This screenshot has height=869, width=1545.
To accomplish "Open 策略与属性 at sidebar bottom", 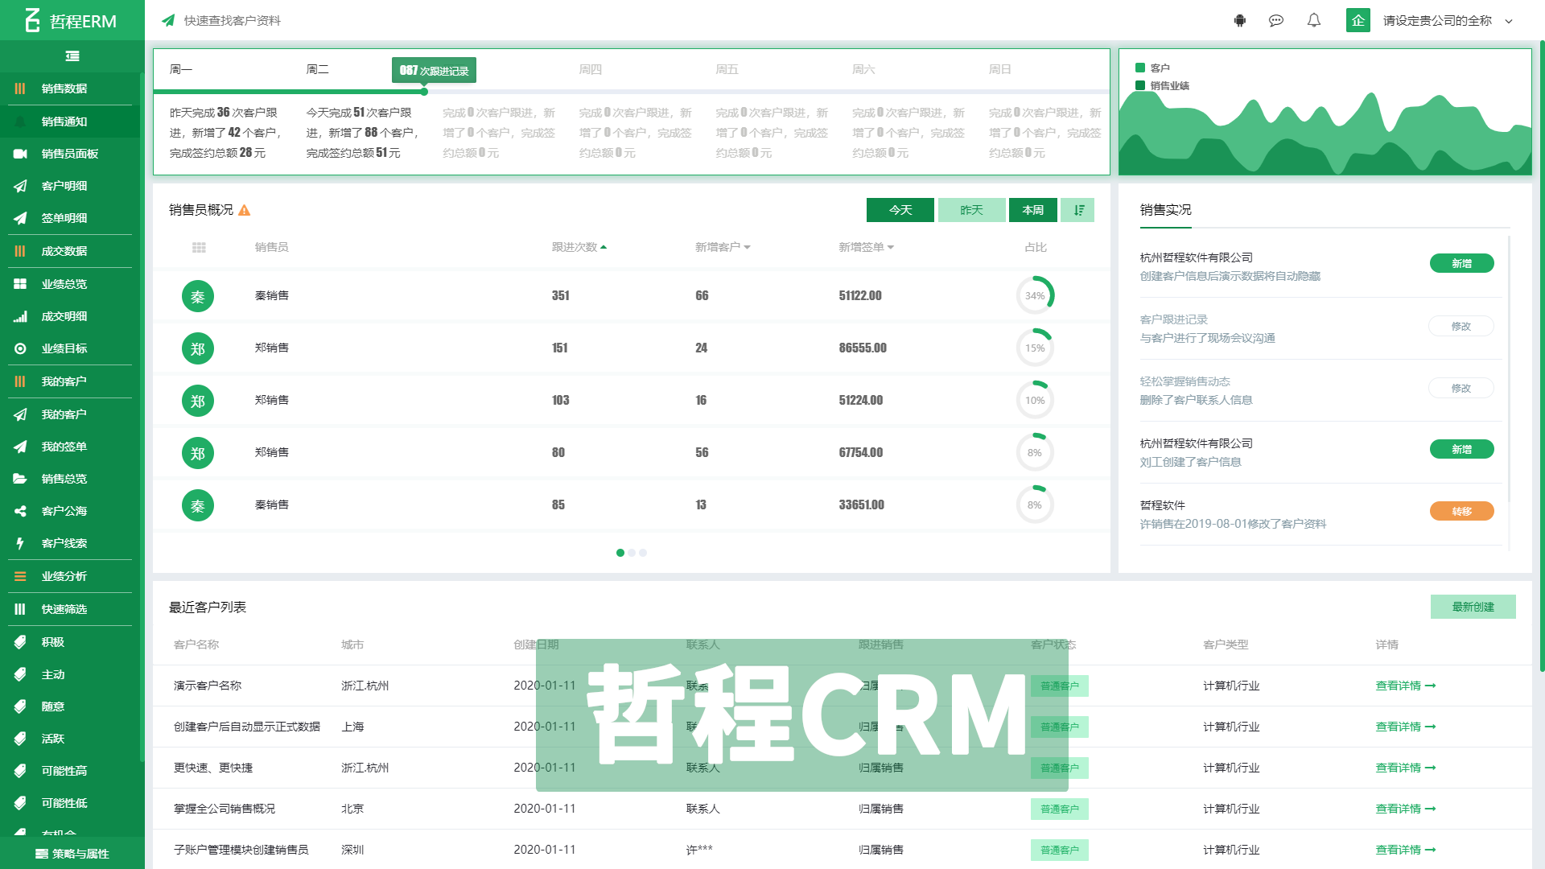I will (72, 854).
